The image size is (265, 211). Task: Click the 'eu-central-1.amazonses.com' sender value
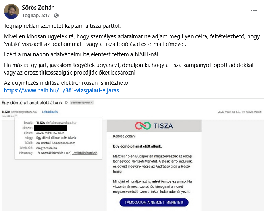56,143
